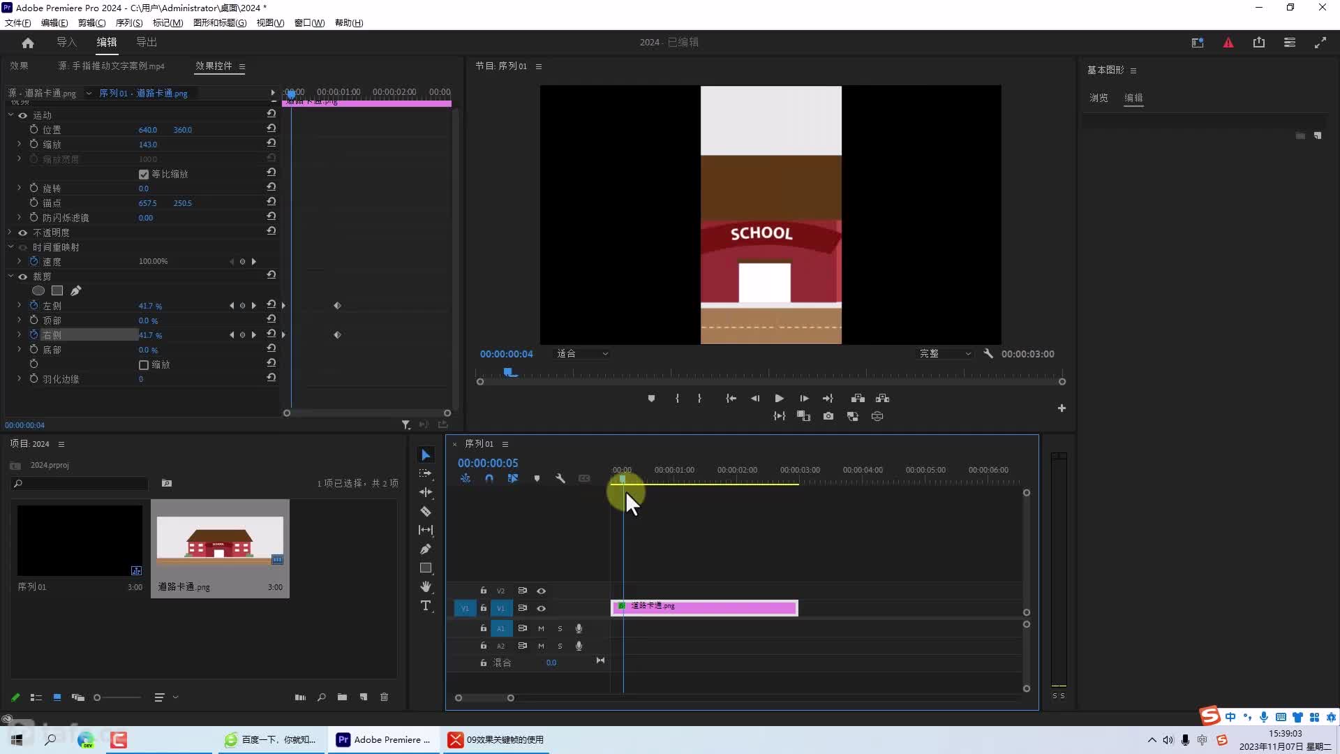The width and height of the screenshot is (1340, 754).
Task: Select the Ripple Edit tool
Action: [x=425, y=492]
